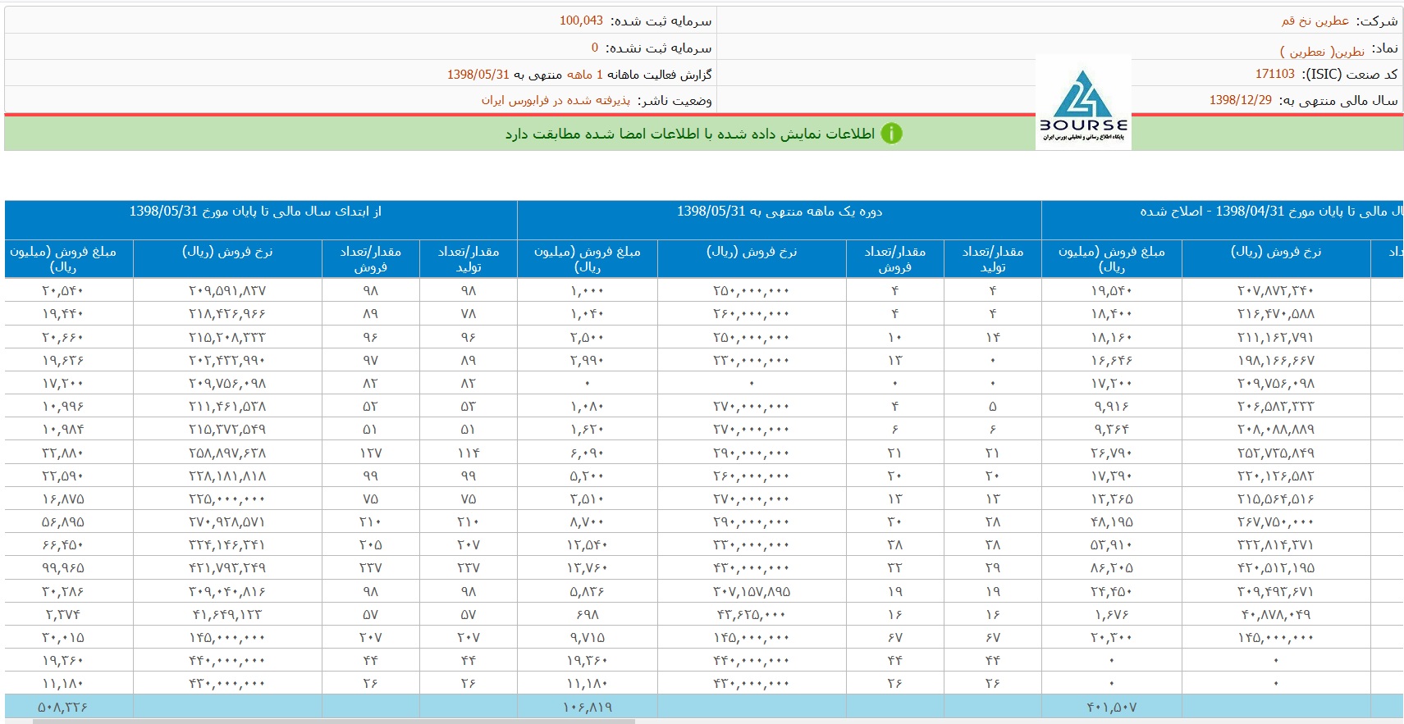Select rate cell ۲۲۸,۱۸۱,۸۱۸

[227, 476]
